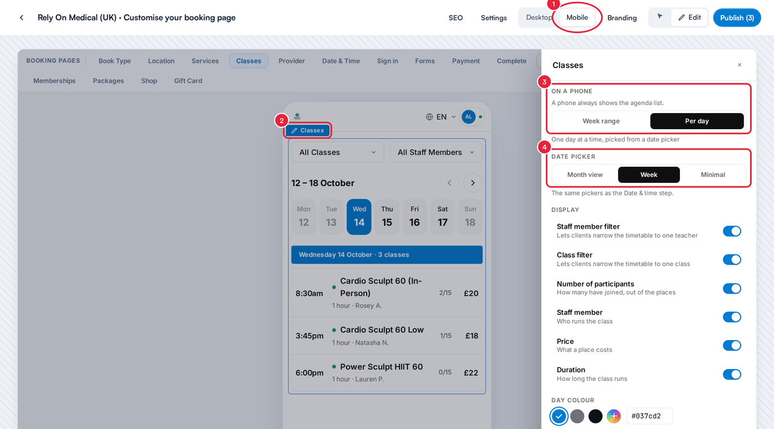Select Tue 13 in the week strip

331,217
